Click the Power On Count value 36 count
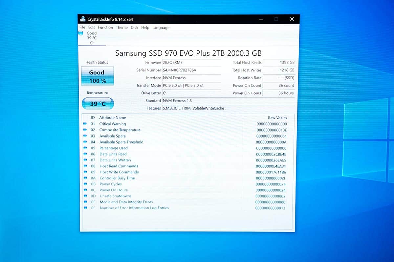 coord(279,85)
